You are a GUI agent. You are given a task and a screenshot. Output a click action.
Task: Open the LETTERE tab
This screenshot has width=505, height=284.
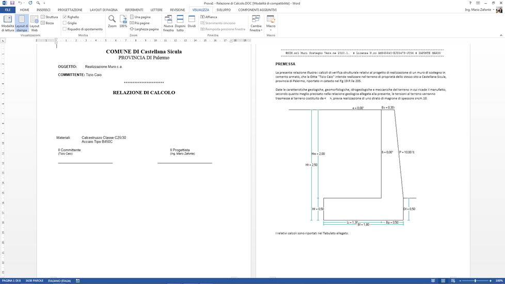[156, 10]
